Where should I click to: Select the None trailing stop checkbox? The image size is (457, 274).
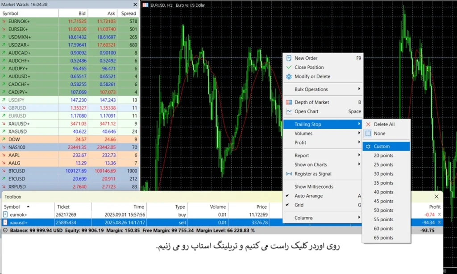click(368, 134)
